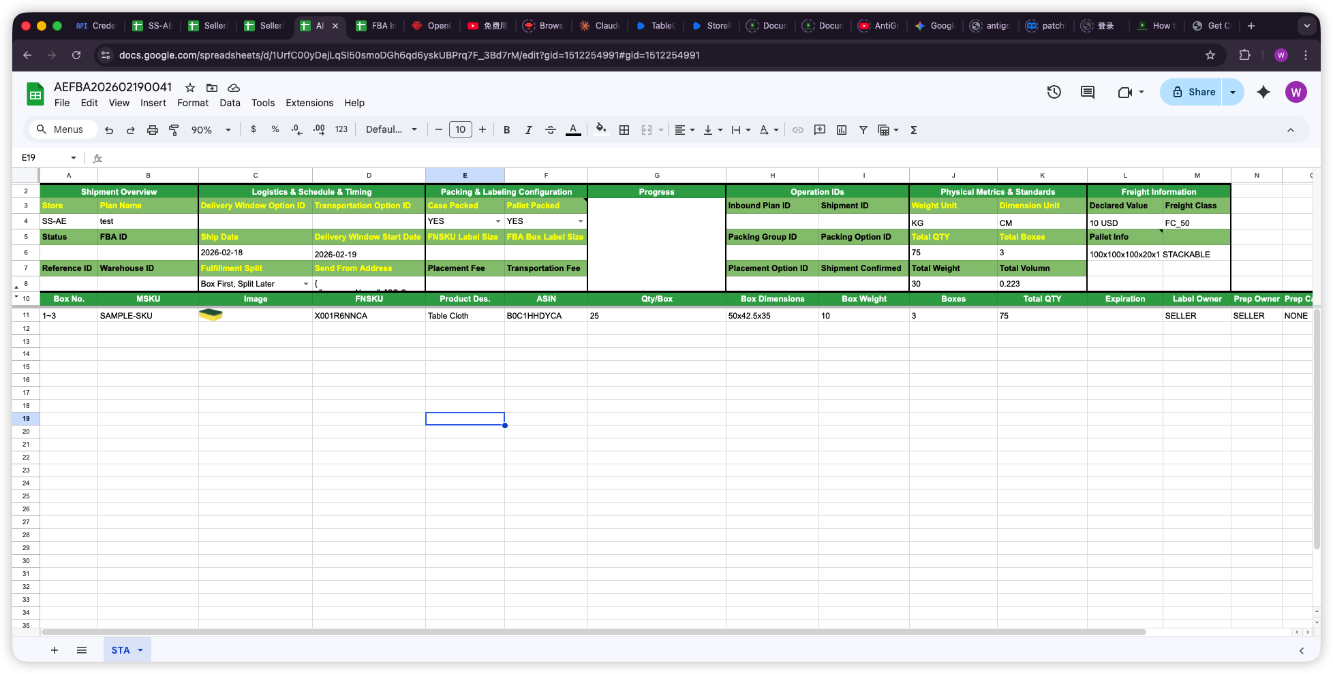The width and height of the screenshot is (1333, 674).
Task: Create a filter using the funnel icon
Action: 863,129
